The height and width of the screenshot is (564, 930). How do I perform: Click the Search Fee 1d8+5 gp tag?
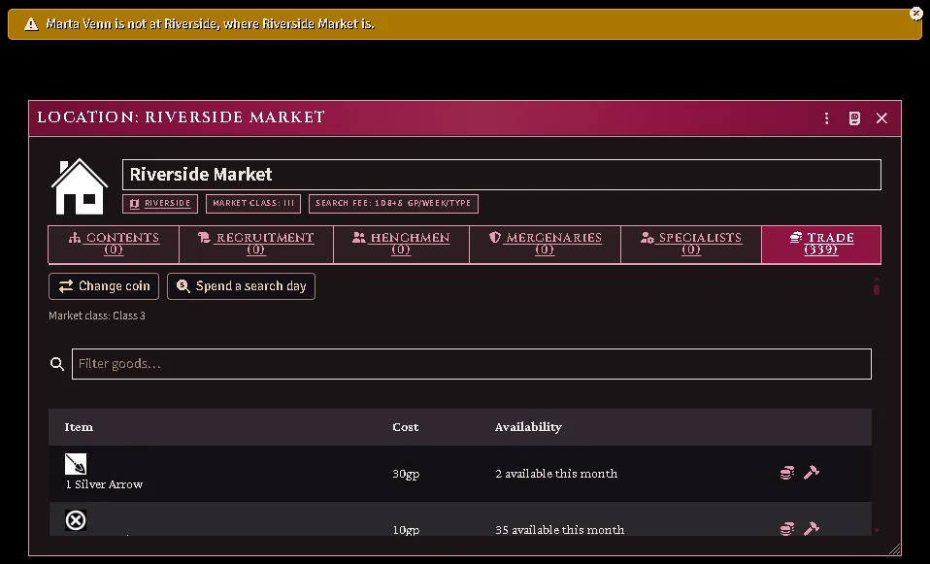pos(393,204)
